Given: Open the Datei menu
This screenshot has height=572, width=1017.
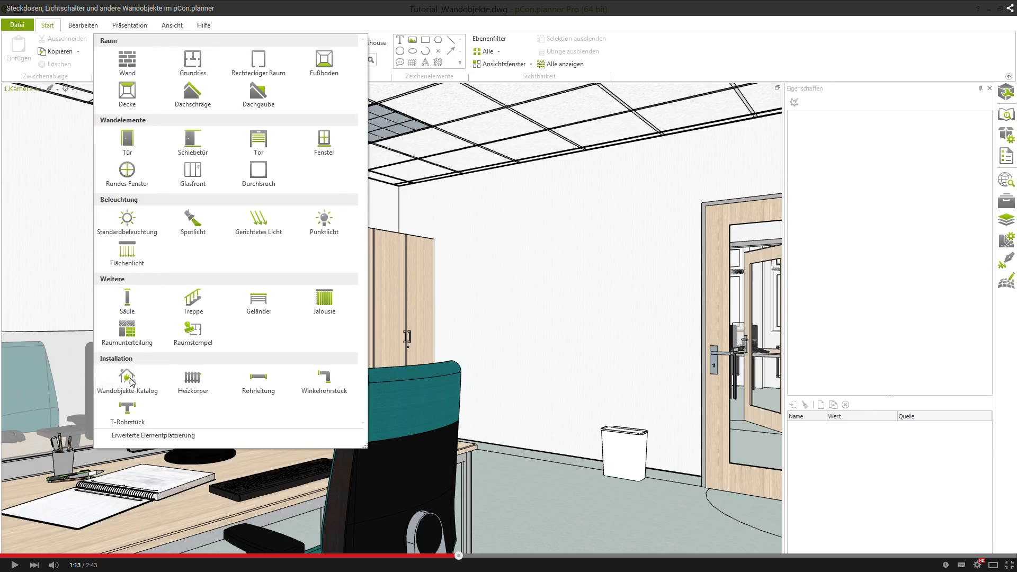Looking at the screenshot, I should pos(17,25).
